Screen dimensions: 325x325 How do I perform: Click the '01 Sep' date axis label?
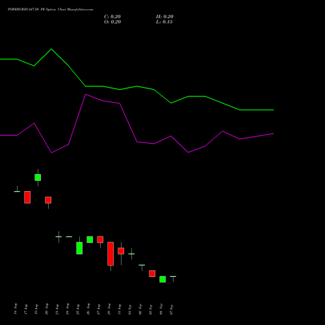(x=130, y=309)
